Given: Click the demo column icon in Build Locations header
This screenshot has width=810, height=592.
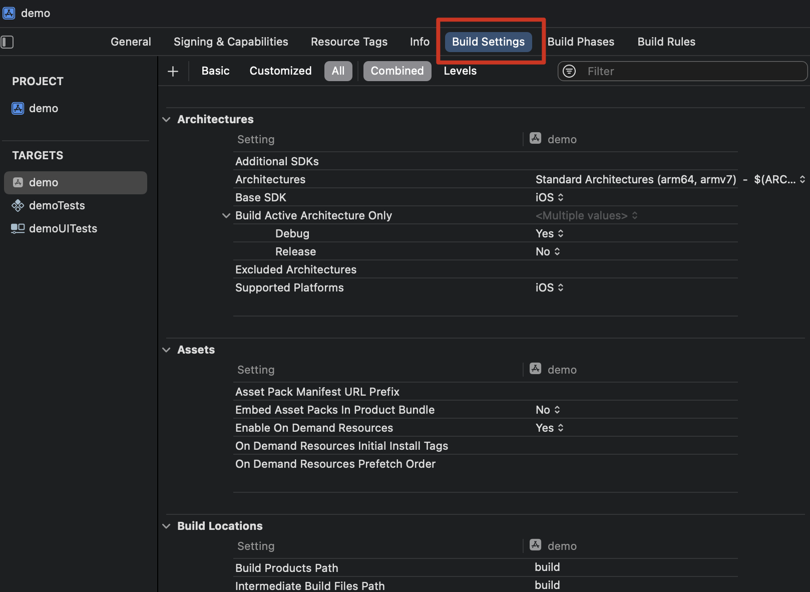Looking at the screenshot, I should click(536, 545).
